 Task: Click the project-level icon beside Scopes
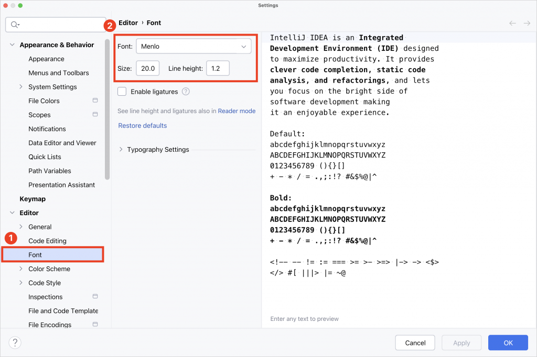95,115
